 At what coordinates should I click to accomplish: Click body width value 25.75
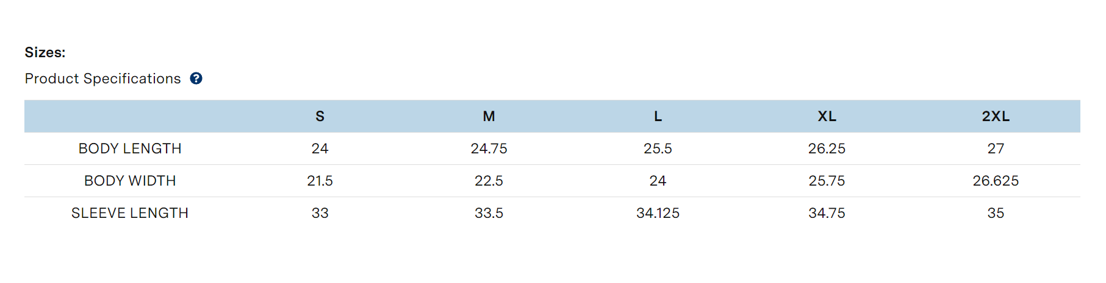click(x=827, y=181)
